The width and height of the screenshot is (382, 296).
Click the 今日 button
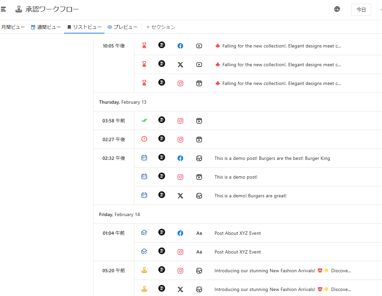(x=361, y=10)
